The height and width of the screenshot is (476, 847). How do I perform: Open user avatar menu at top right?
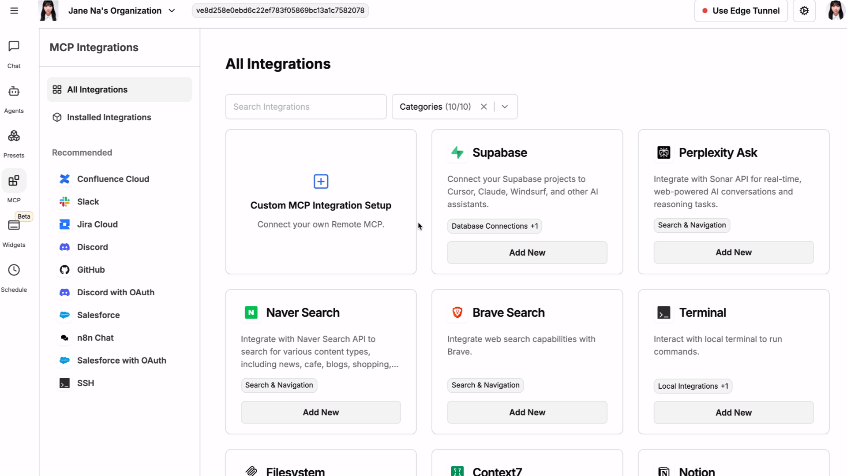pos(835,11)
